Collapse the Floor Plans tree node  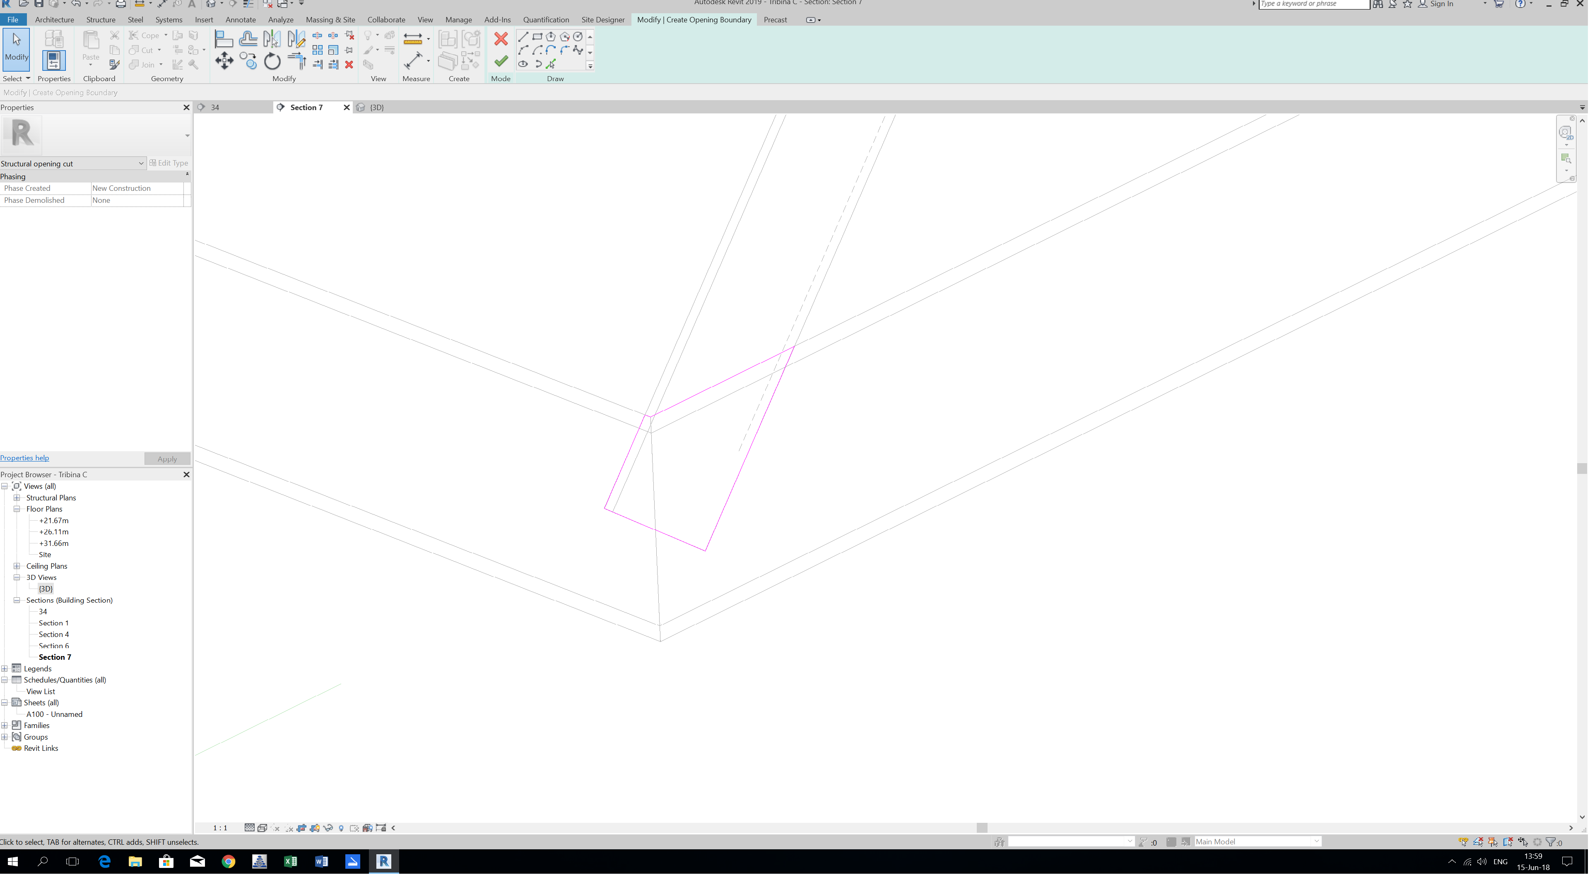tap(17, 509)
